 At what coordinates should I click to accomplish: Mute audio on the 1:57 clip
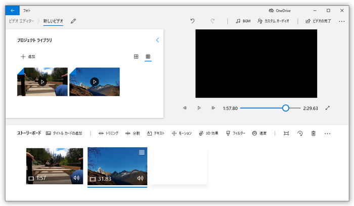pos(76,178)
